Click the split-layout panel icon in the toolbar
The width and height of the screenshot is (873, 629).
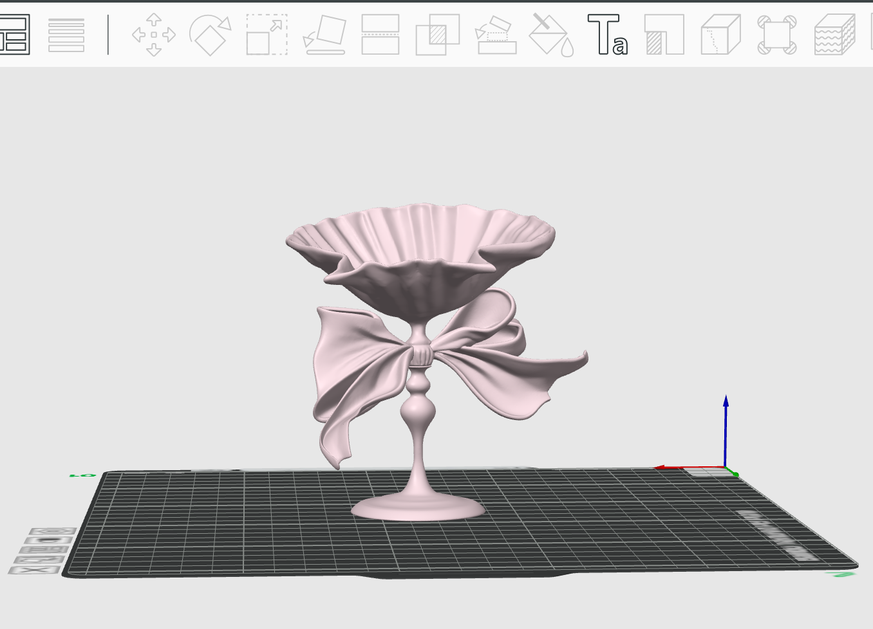click(x=14, y=35)
